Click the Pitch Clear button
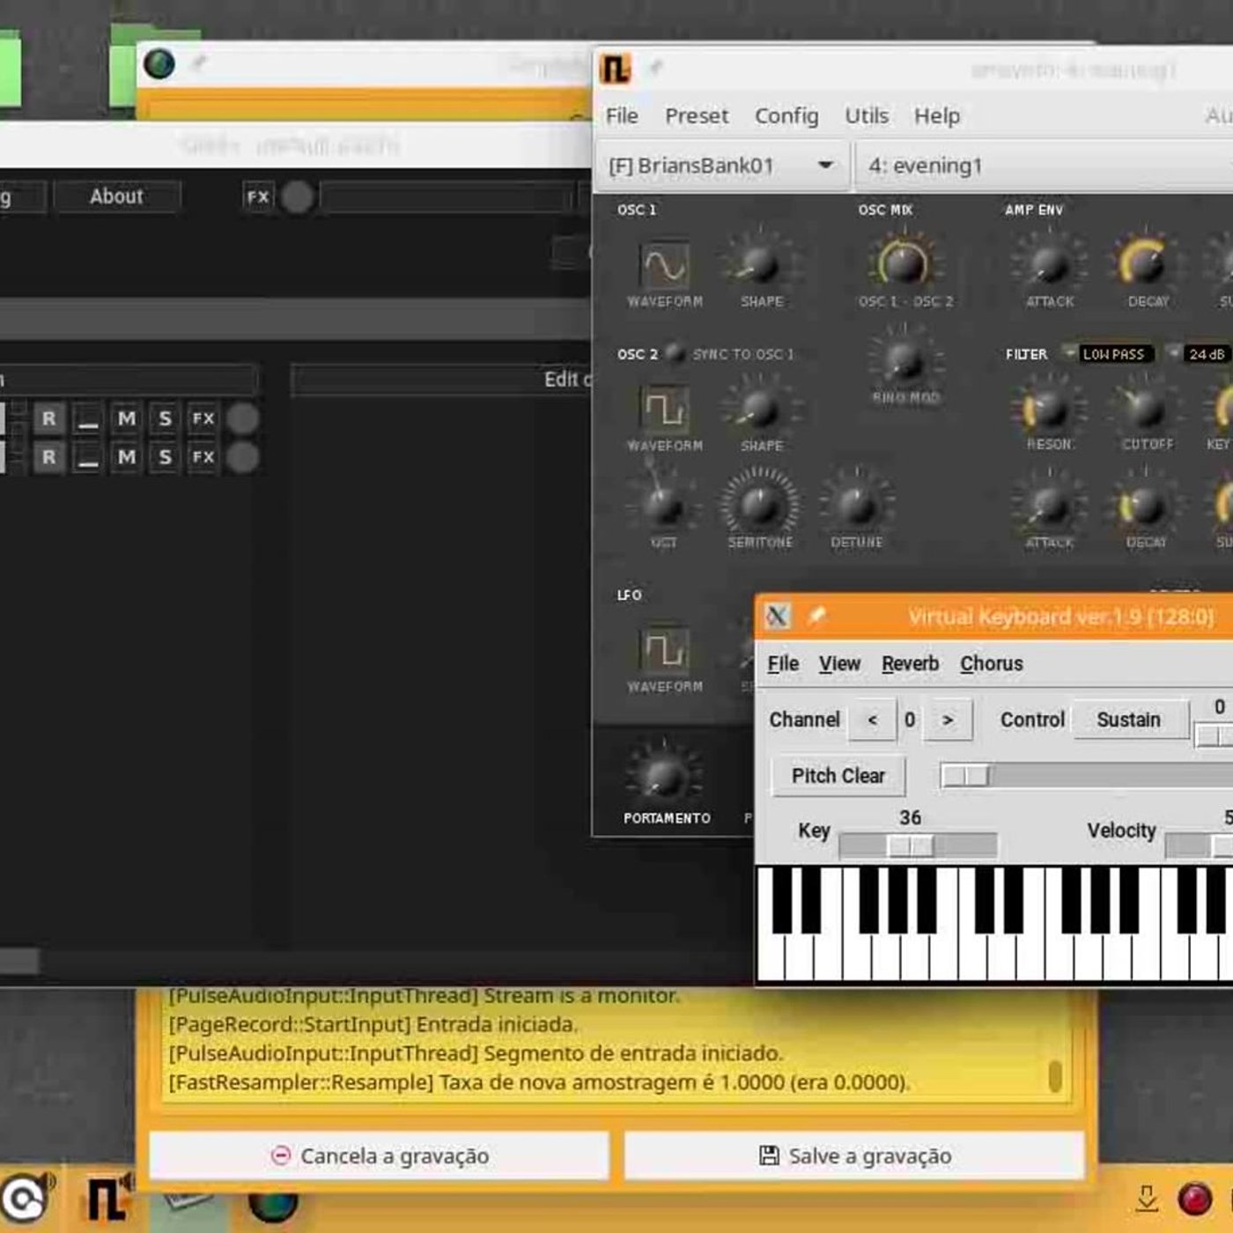1233x1233 pixels. 838,776
